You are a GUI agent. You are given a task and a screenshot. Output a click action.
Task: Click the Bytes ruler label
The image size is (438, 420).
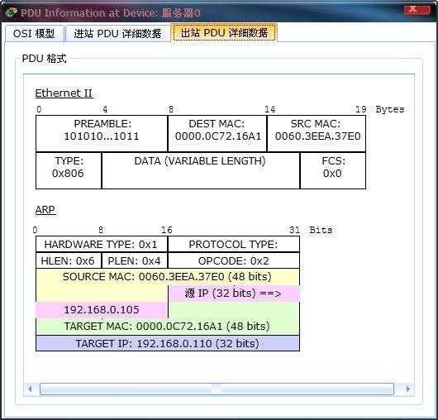coord(390,109)
